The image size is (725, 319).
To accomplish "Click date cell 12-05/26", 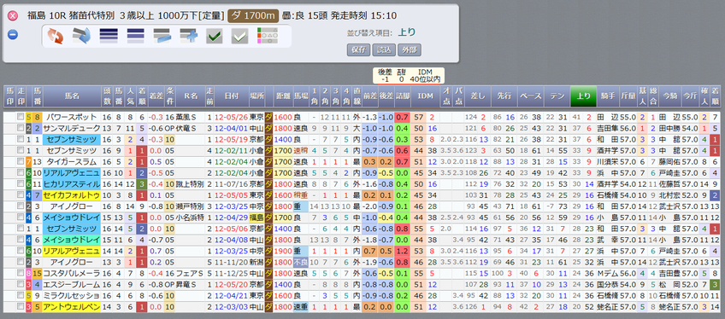I will click(x=232, y=118).
